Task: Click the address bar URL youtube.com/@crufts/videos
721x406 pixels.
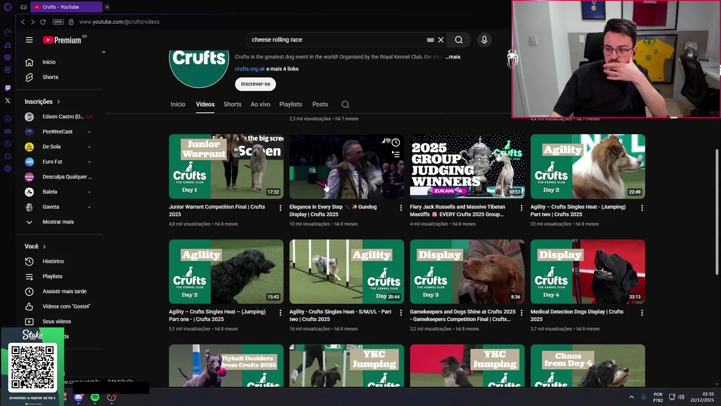Action: (119, 22)
